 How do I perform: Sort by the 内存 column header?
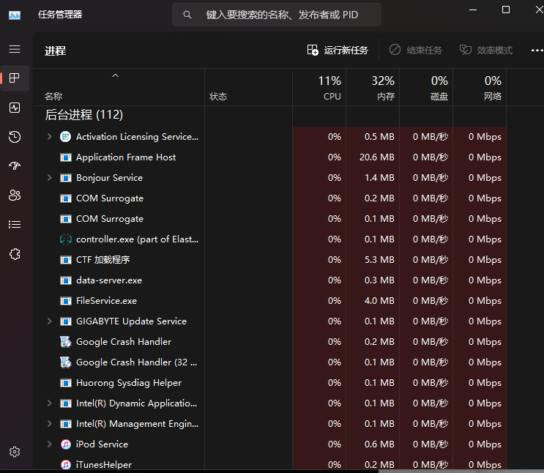click(x=373, y=87)
